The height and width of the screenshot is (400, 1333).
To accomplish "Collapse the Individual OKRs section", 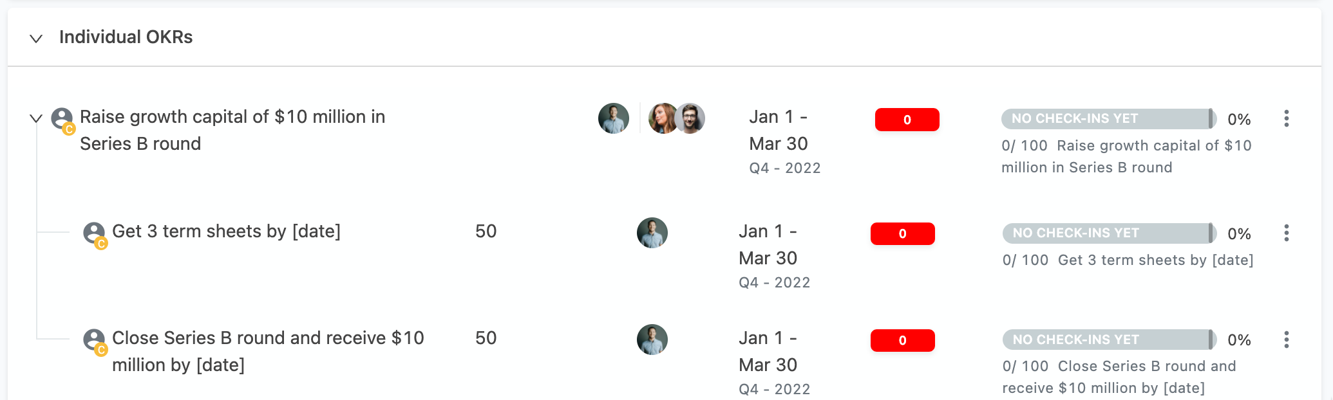I will click(36, 39).
